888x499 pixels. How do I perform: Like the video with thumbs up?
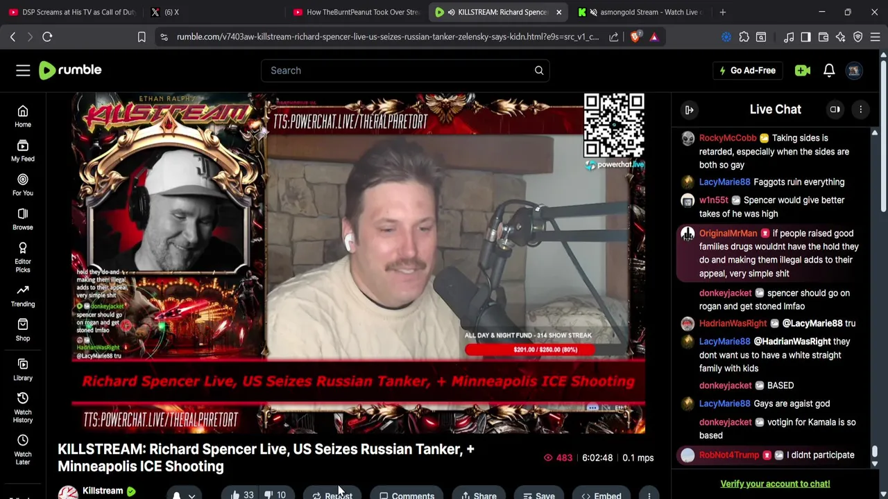(241, 495)
